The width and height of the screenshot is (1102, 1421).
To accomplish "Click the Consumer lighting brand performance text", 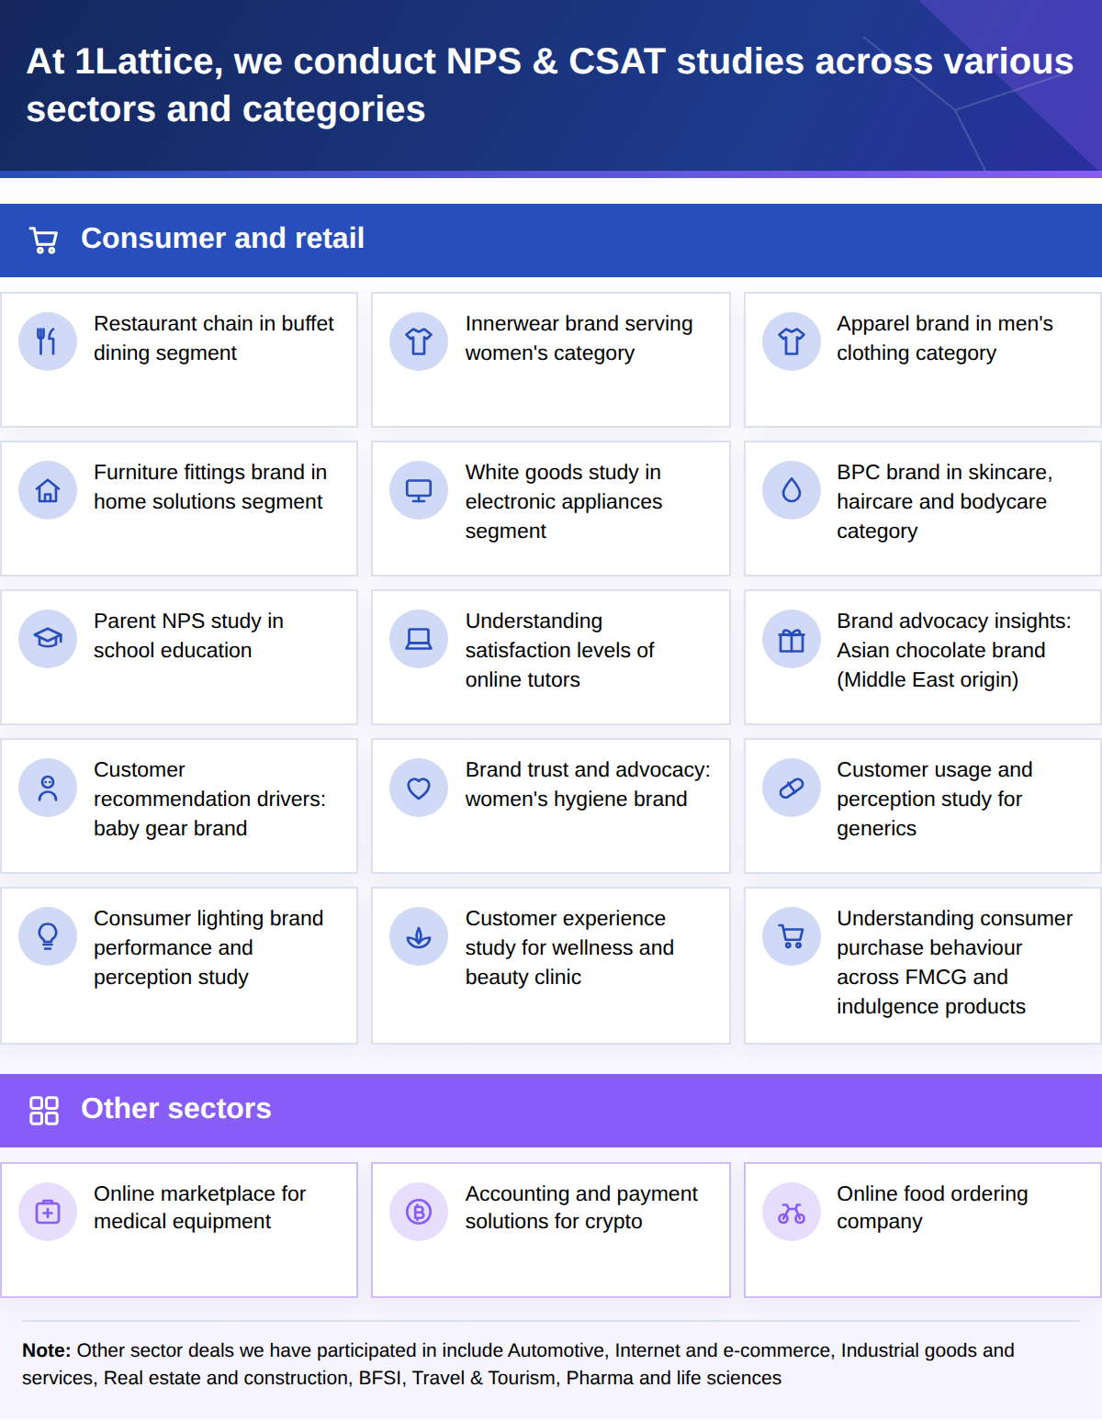I will (x=208, y=947).
